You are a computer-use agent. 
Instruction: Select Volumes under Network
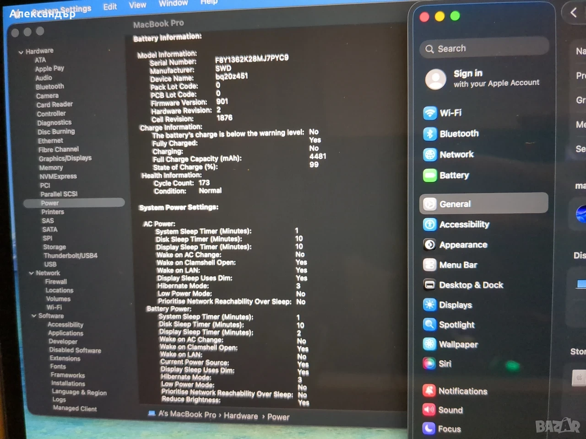coord(59,299)
